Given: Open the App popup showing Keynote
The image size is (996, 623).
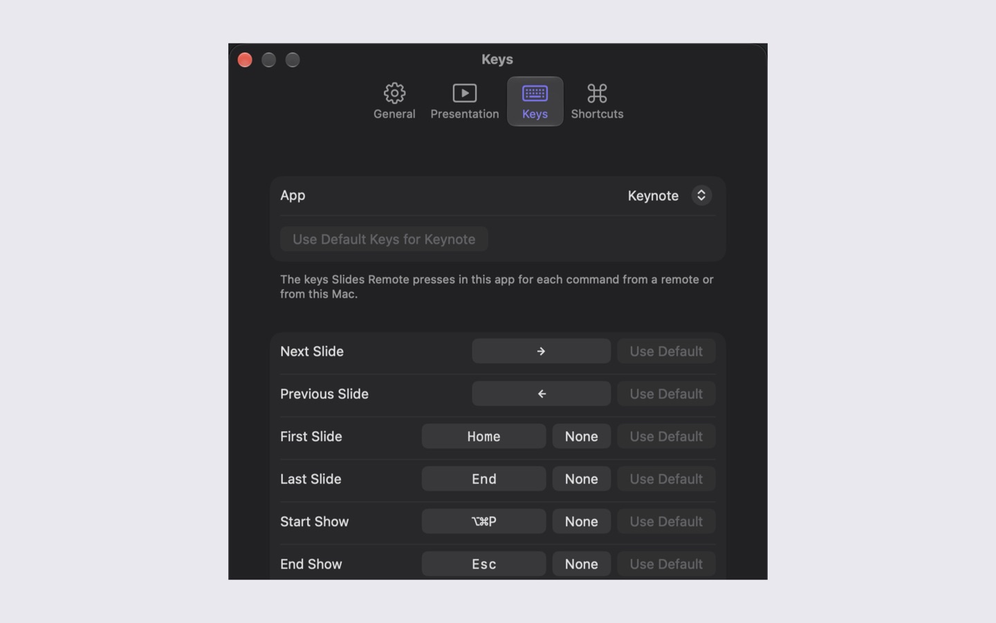Looking at the screenshot, I should click(669, 195).
